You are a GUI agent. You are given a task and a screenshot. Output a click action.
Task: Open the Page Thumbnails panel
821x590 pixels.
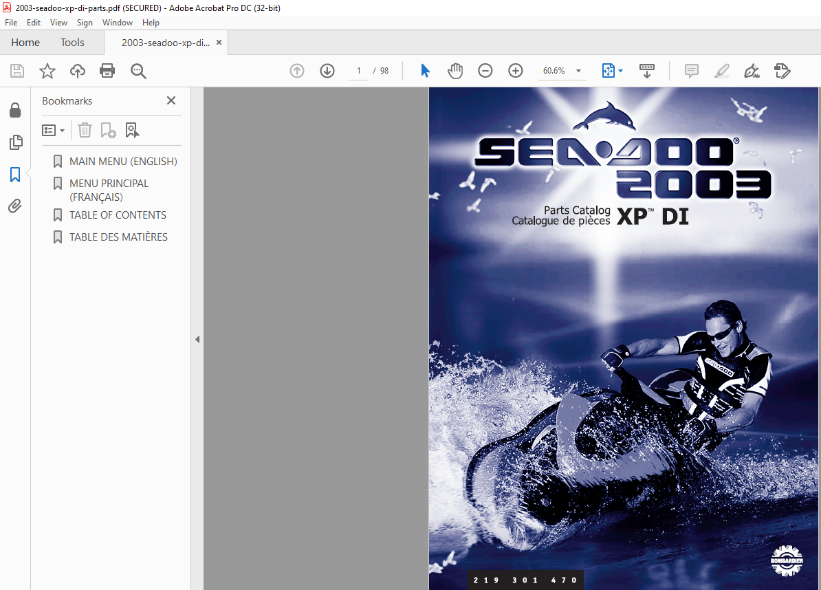tap(16, 142)
